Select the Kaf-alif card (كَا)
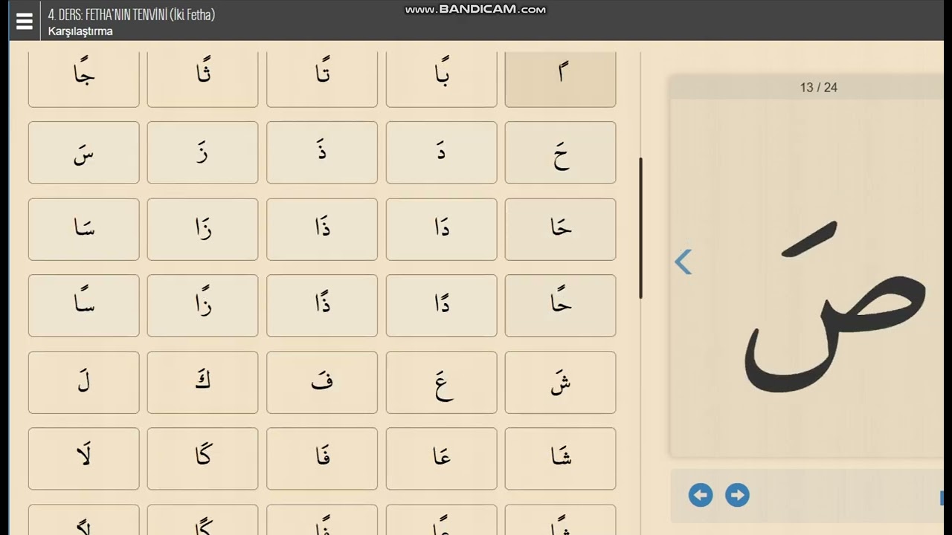This screenshot has width=952, height=535. [x=202, y=458]
